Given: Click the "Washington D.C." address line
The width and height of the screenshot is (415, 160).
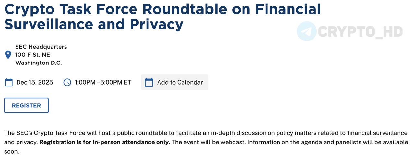Looking at the screenshot, I should (39, 63).
